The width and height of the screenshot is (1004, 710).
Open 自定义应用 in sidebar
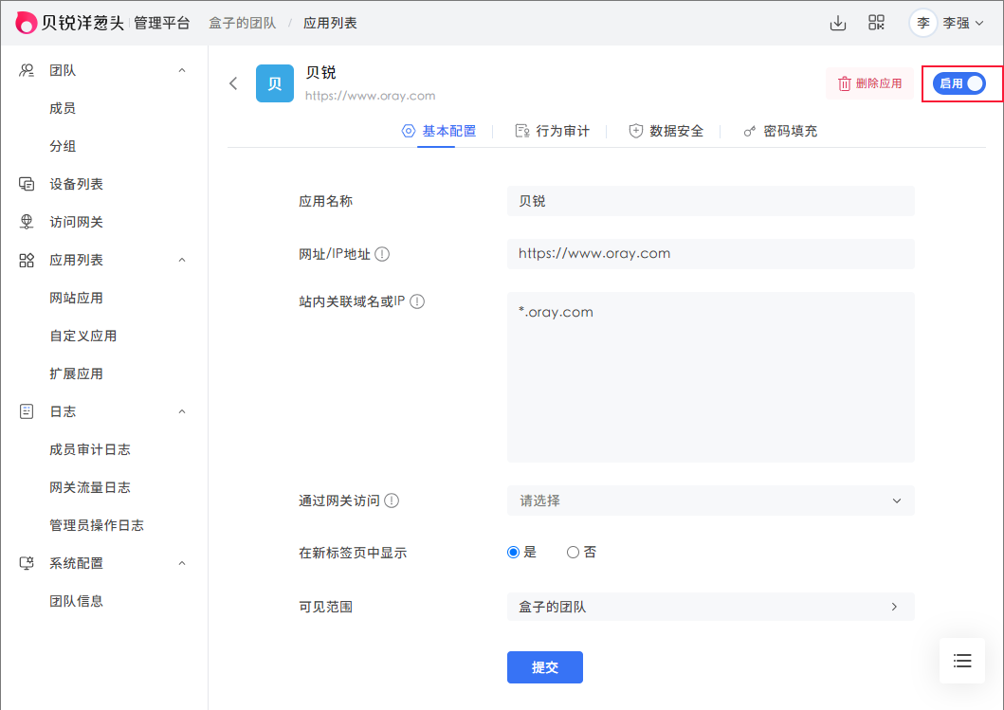(83, 337)
